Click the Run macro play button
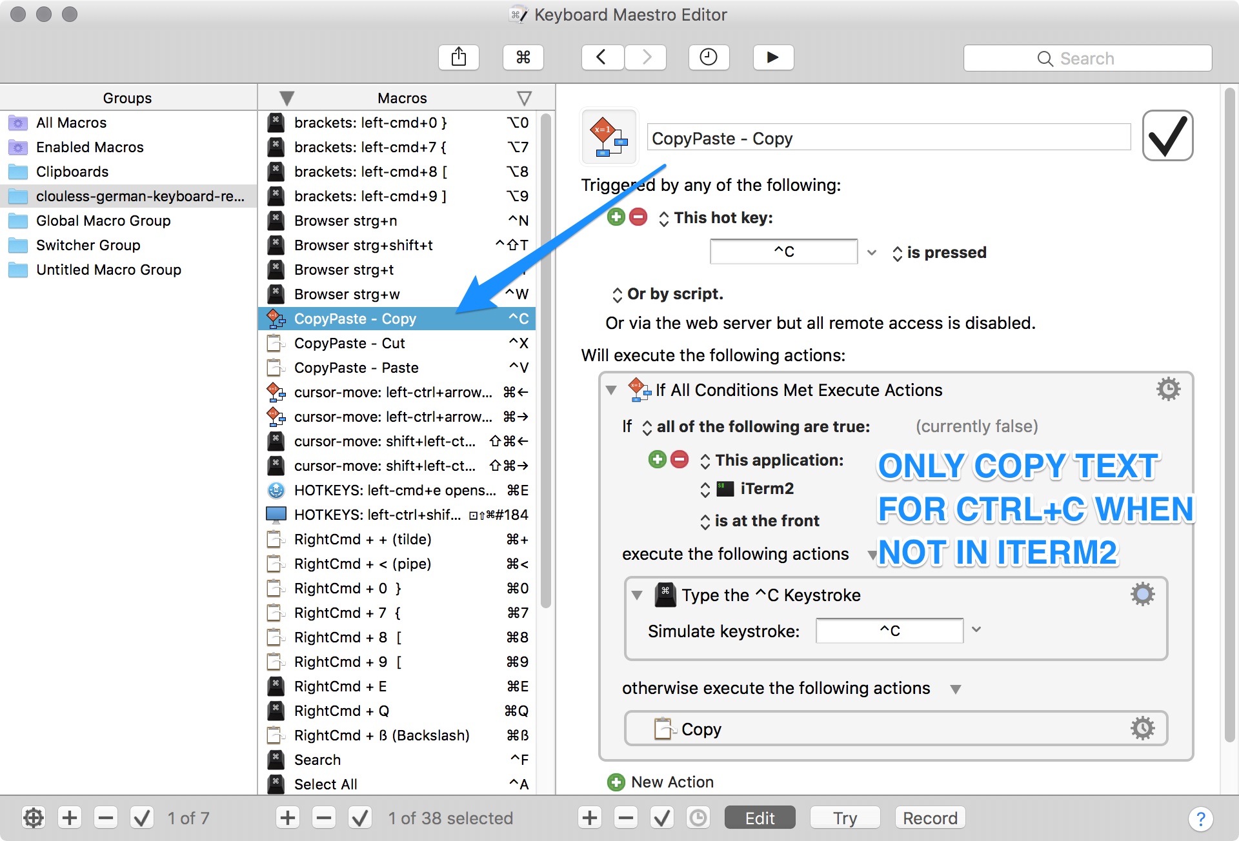This screenshot has width=1239, height=841. (772, 57)
